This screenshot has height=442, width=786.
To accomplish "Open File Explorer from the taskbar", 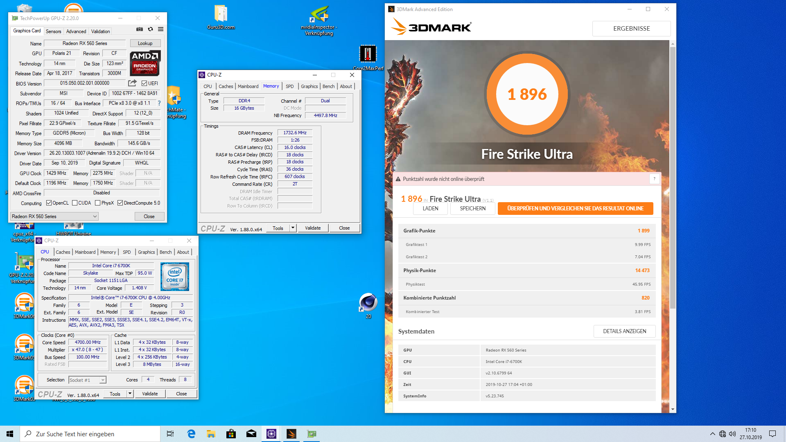I will click(211, 434).
